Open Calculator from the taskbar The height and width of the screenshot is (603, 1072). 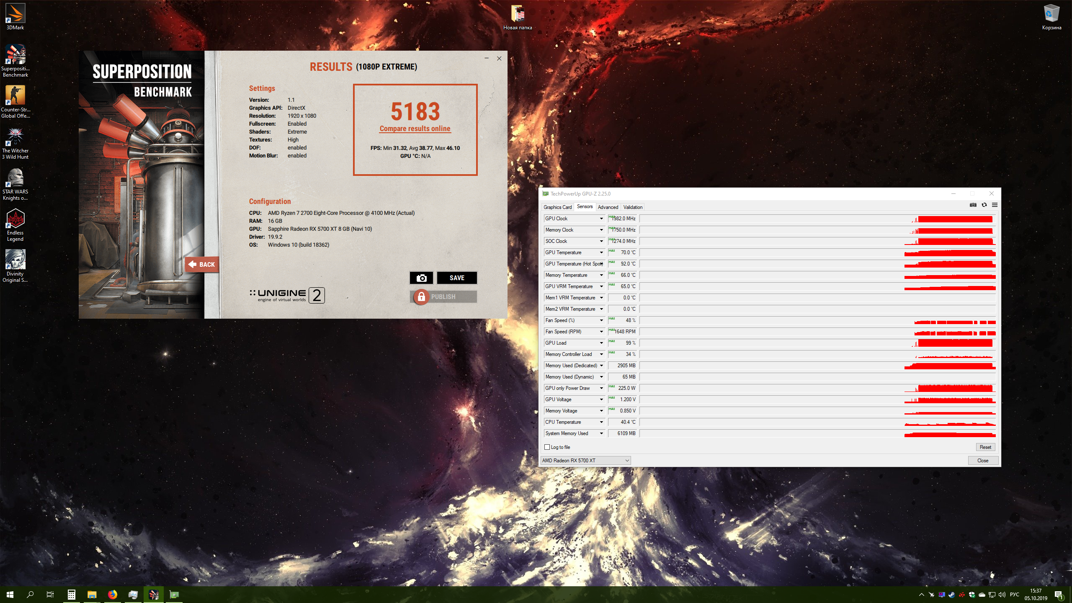coord(71,594)
